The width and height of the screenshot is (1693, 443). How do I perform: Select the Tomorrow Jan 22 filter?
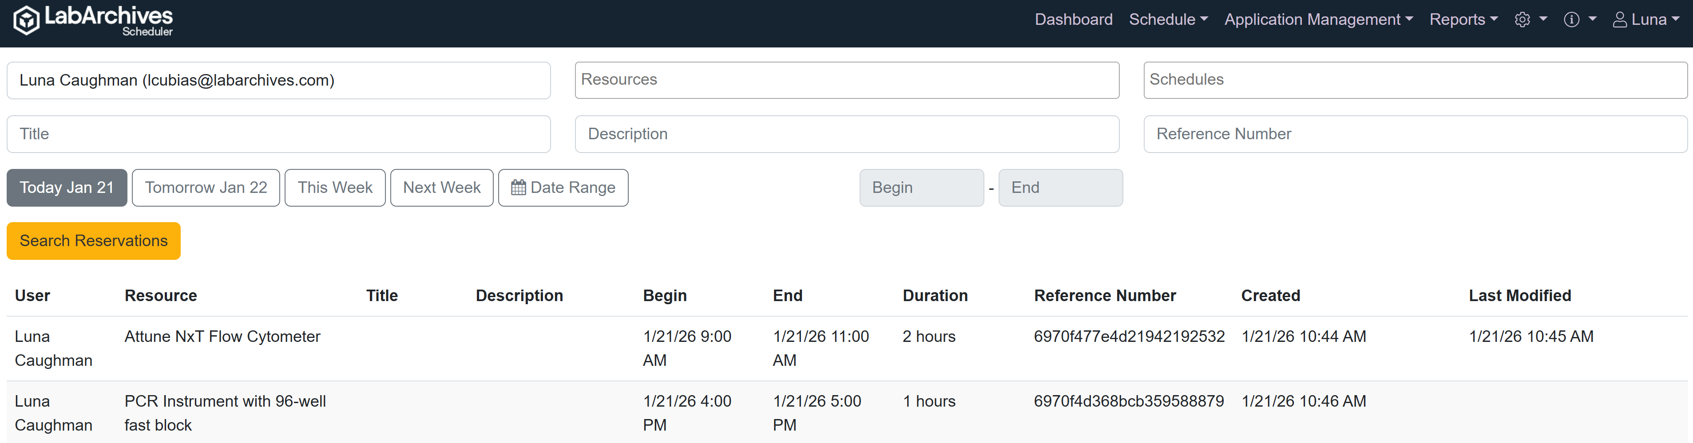click(206, 188)
